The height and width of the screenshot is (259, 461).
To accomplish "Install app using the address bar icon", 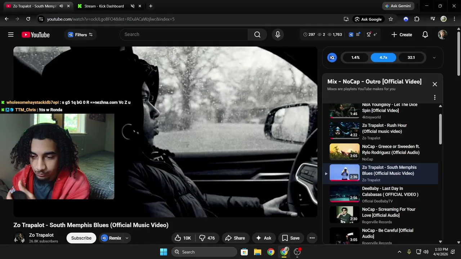I will [346, 19].
